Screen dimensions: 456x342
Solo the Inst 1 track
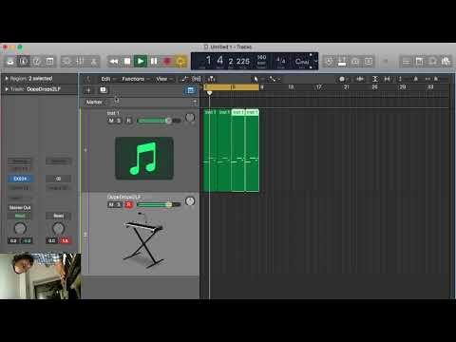click(118, 121)
